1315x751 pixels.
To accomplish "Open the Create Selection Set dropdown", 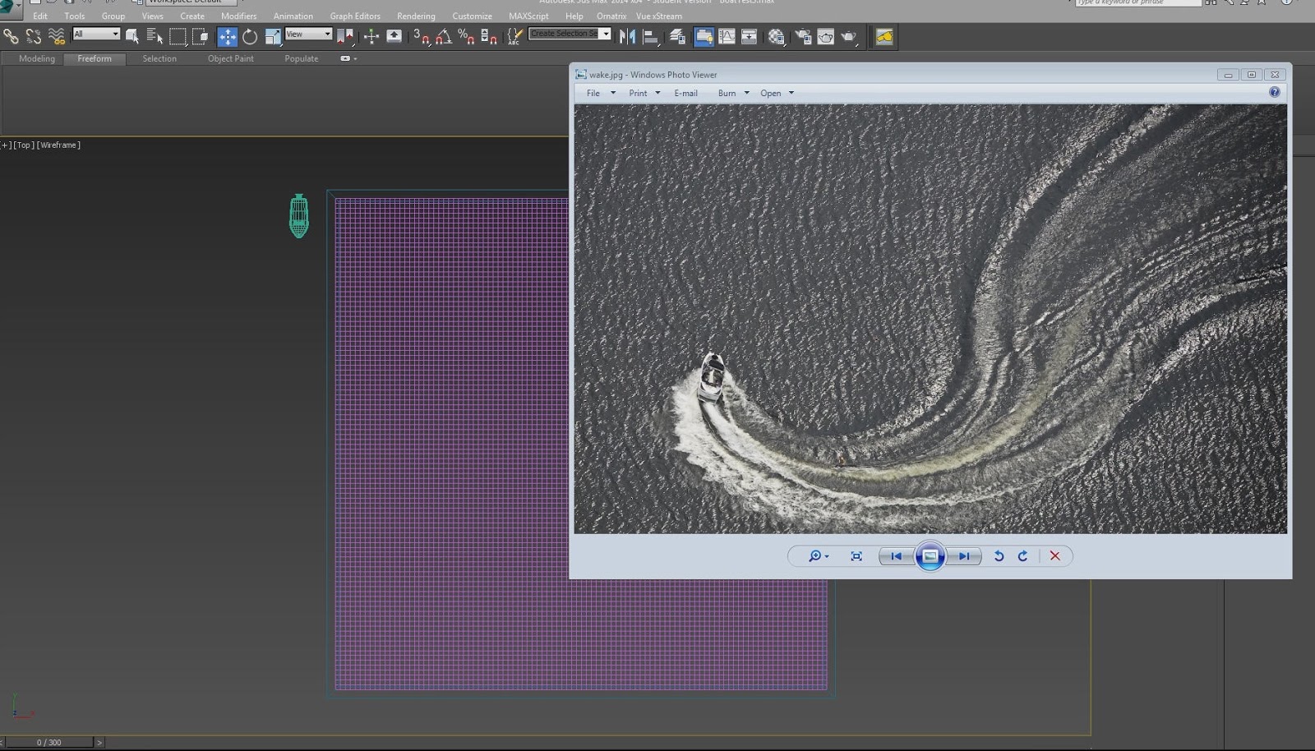I will coord(570,34).
